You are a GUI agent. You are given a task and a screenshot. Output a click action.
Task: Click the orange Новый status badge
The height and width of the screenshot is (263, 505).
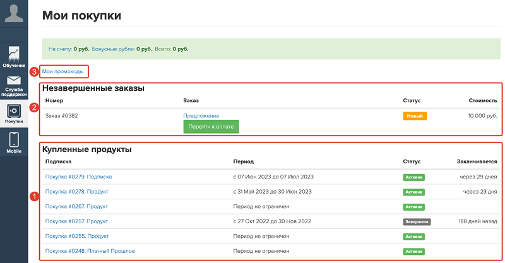coord(415,116)
